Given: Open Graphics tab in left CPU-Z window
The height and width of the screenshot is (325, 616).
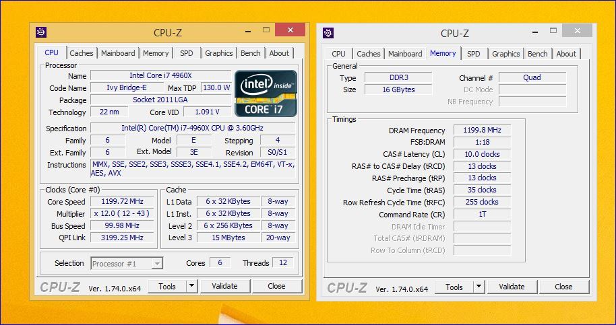Looking at the screenshot, I should tap(219, 53).
